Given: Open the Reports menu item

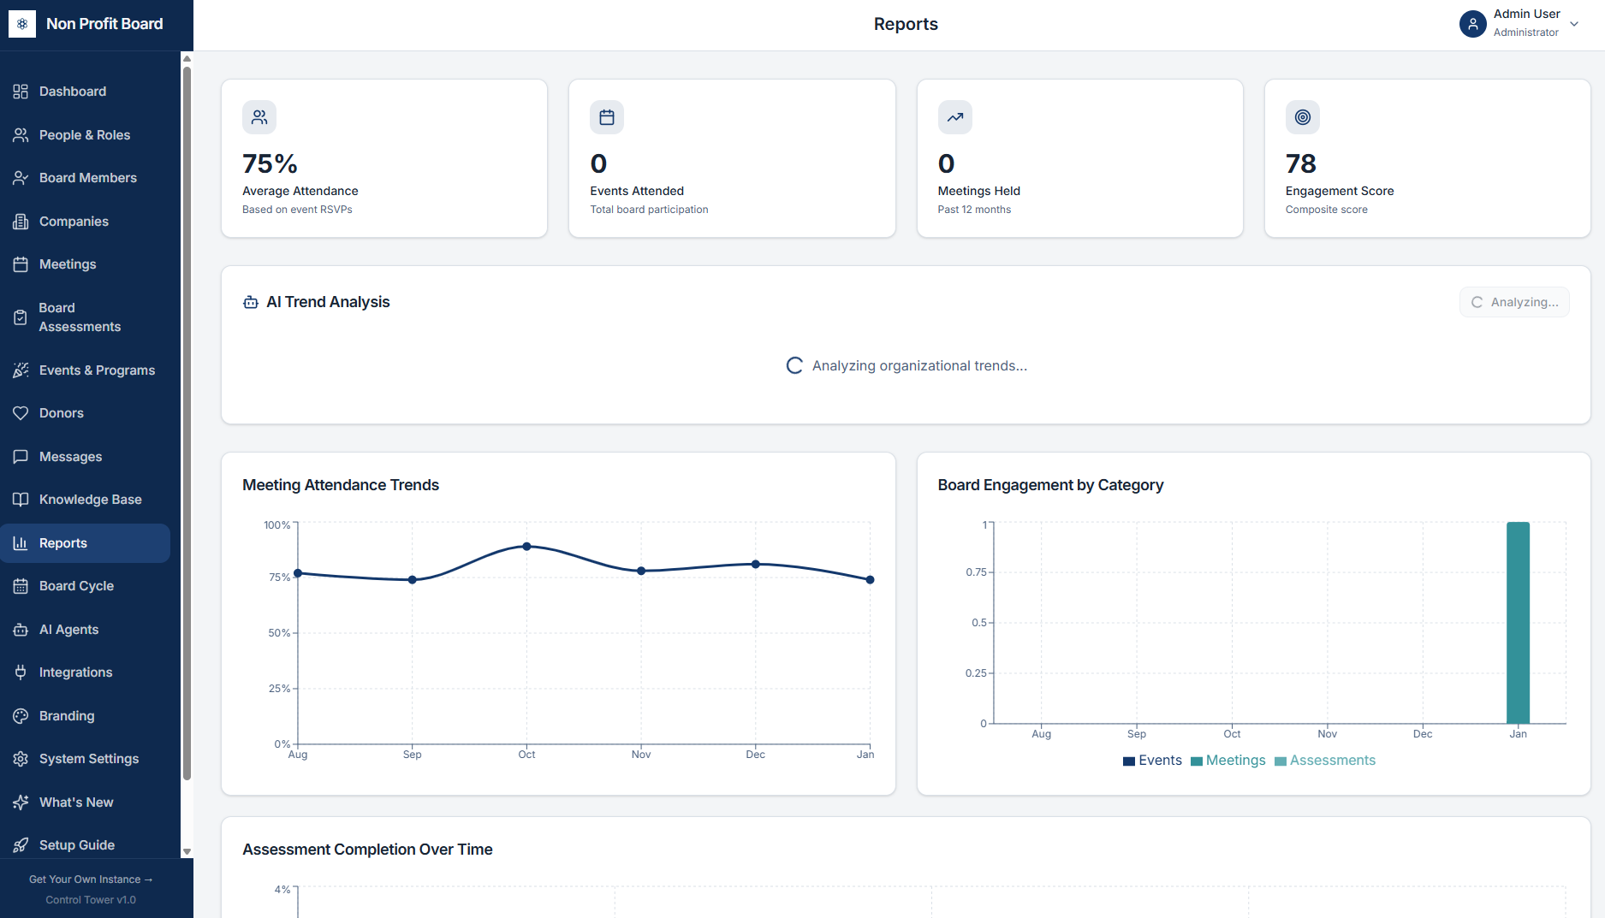Looking at the screenshot, I should pyautogui.click(x=86, y=543).
